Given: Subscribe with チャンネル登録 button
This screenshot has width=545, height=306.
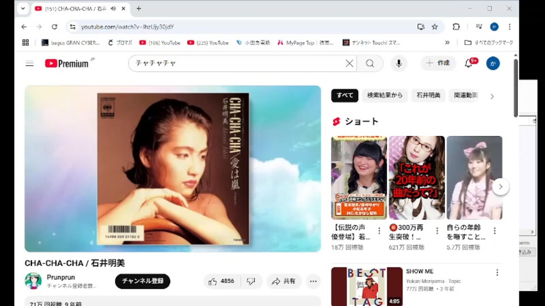Looking at the screenshot, I should (x=142, y=281).
